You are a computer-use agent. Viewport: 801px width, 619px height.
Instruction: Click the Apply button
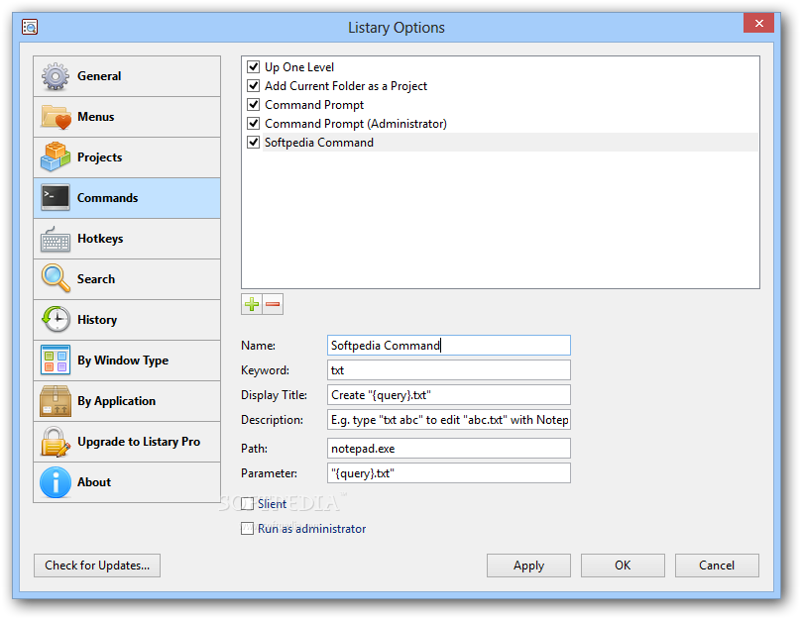[x=528, y=566]
